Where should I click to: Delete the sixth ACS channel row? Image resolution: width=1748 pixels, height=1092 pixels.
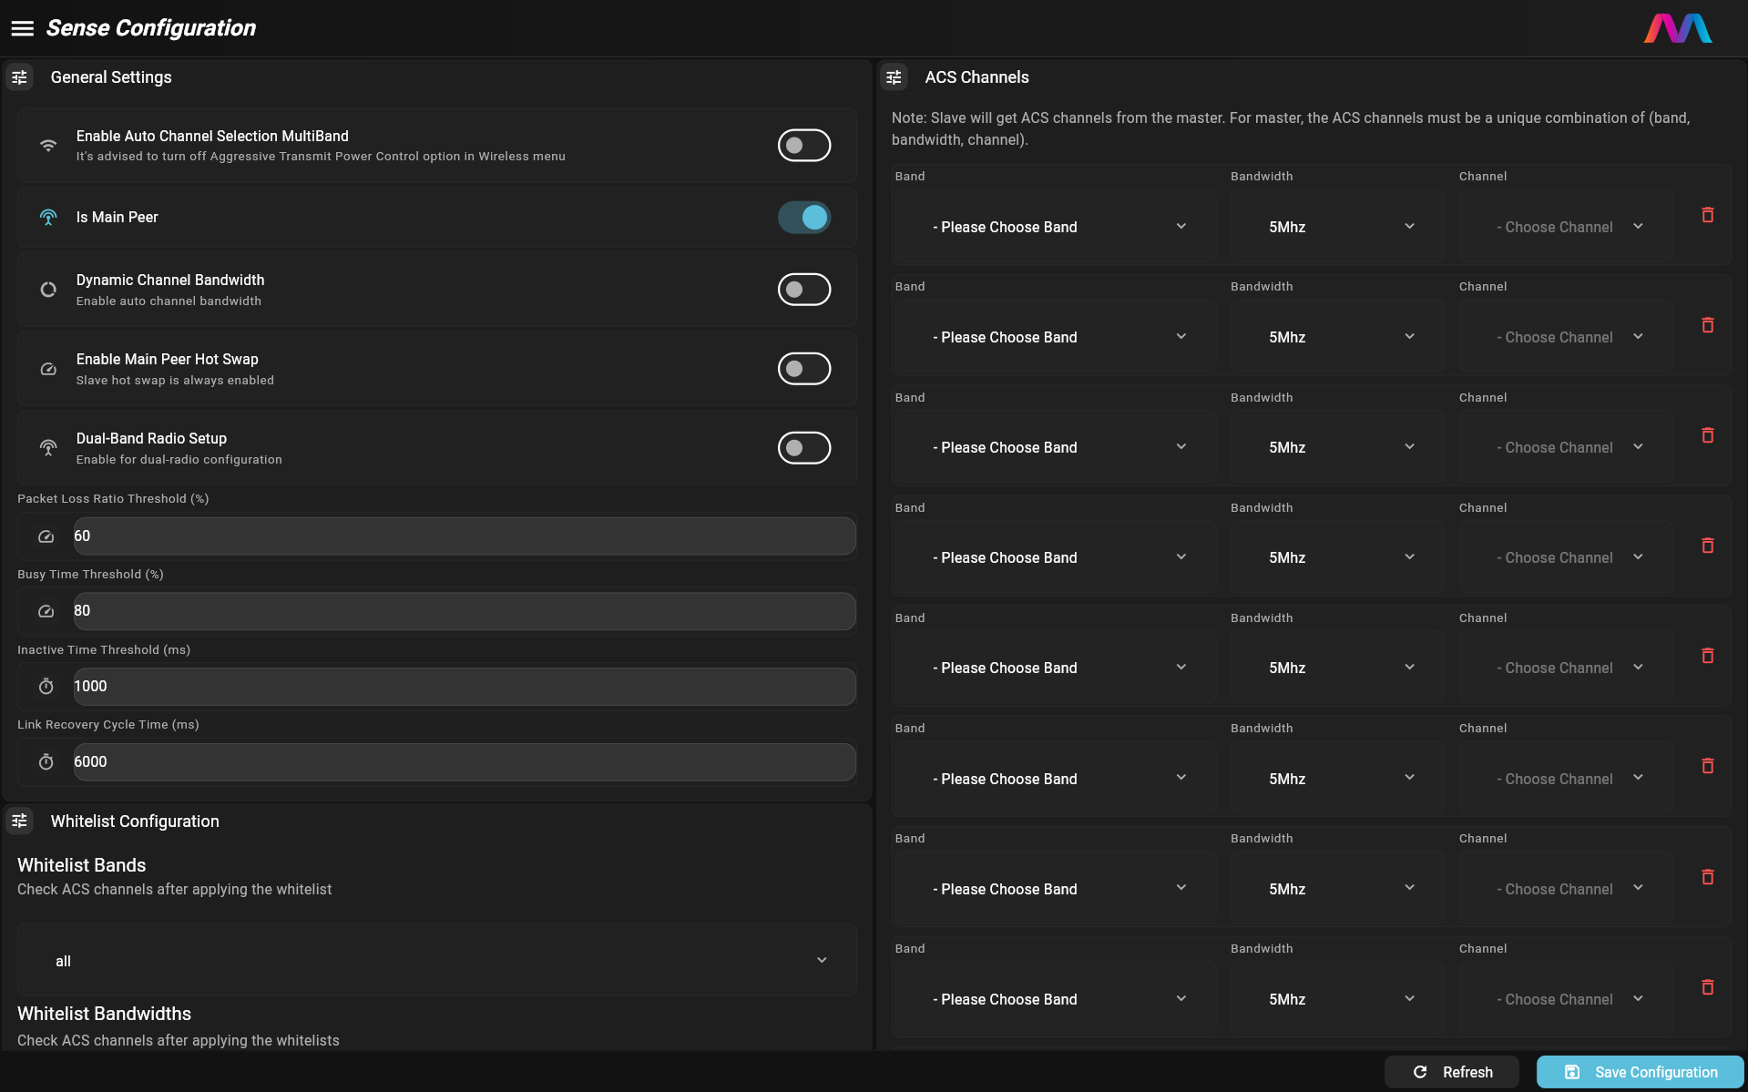tap(1708, 766)
